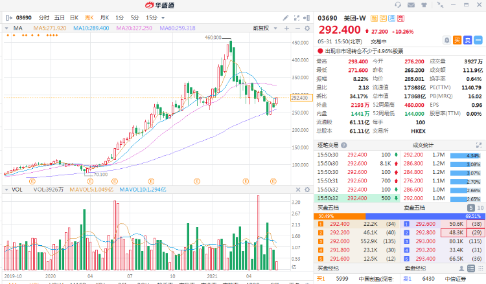
Task: Switch broker queue to grid view
Action: pyautogui.click(x=480, y=268)
